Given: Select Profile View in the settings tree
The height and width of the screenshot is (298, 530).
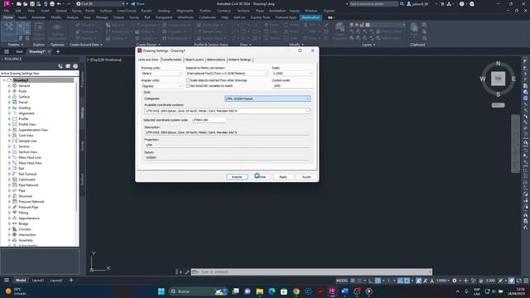Looking at the screenshot, I should coord(27,124).
